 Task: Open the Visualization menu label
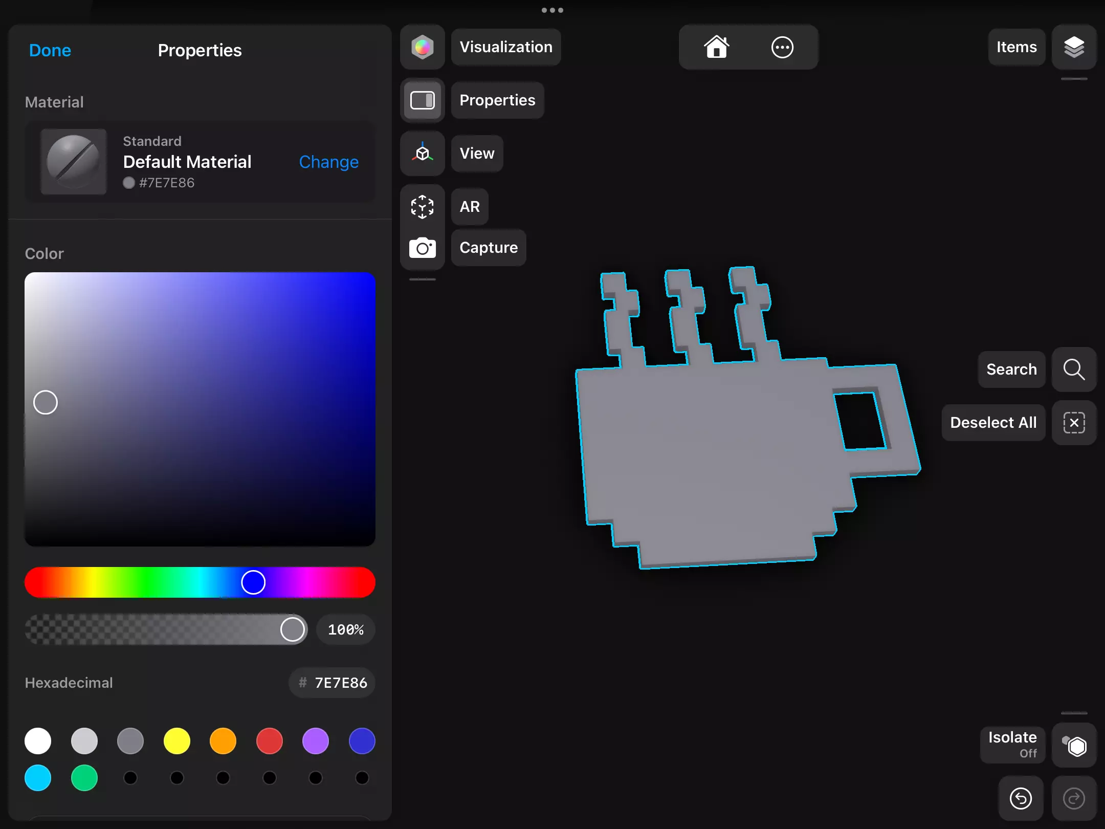[x=506, y=47]
